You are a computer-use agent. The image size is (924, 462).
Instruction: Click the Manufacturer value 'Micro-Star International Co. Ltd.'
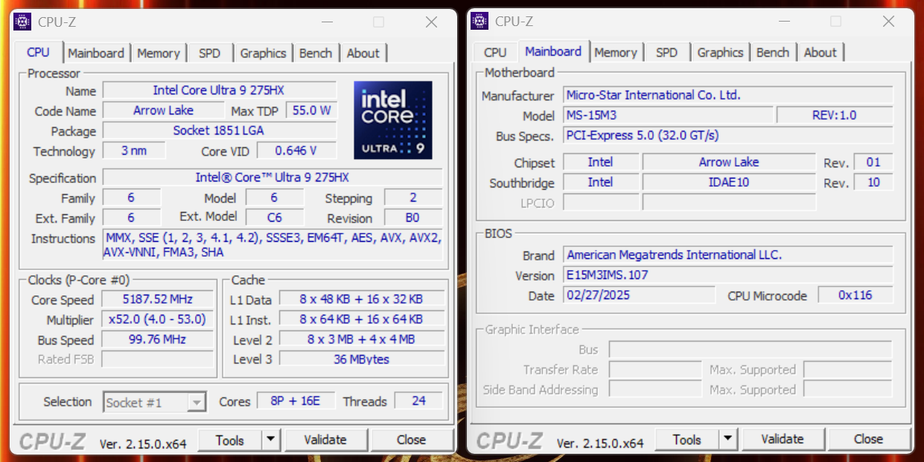(x=727, y=95)
